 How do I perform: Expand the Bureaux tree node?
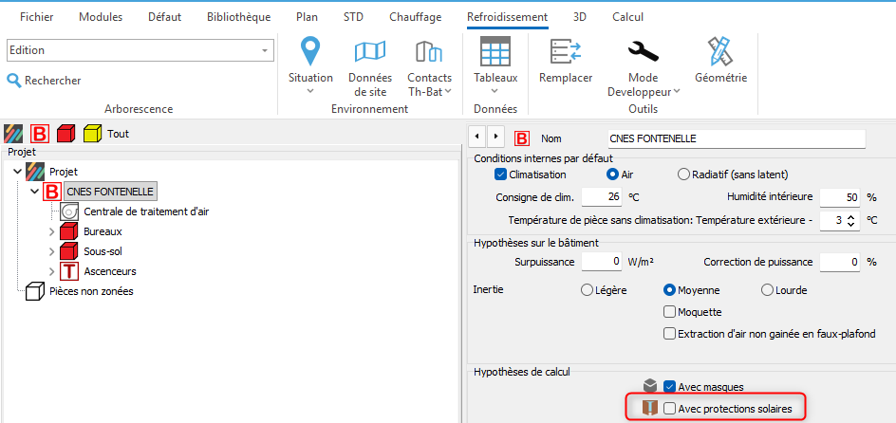[x=52, y=231]
